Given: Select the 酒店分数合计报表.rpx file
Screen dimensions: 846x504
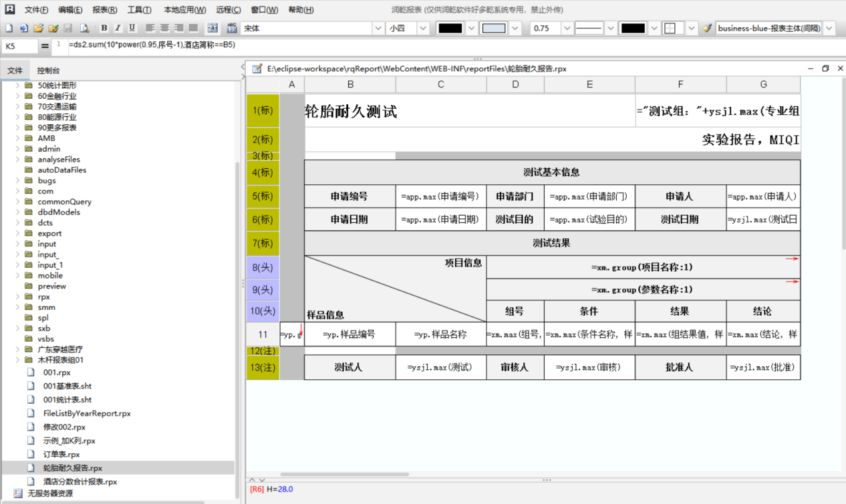Looking at the screenshot, I should [x=80, y=481].
